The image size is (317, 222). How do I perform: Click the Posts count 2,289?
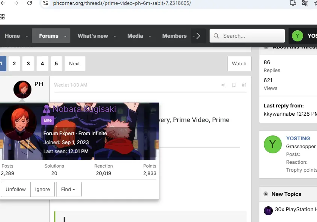point(7,173)
